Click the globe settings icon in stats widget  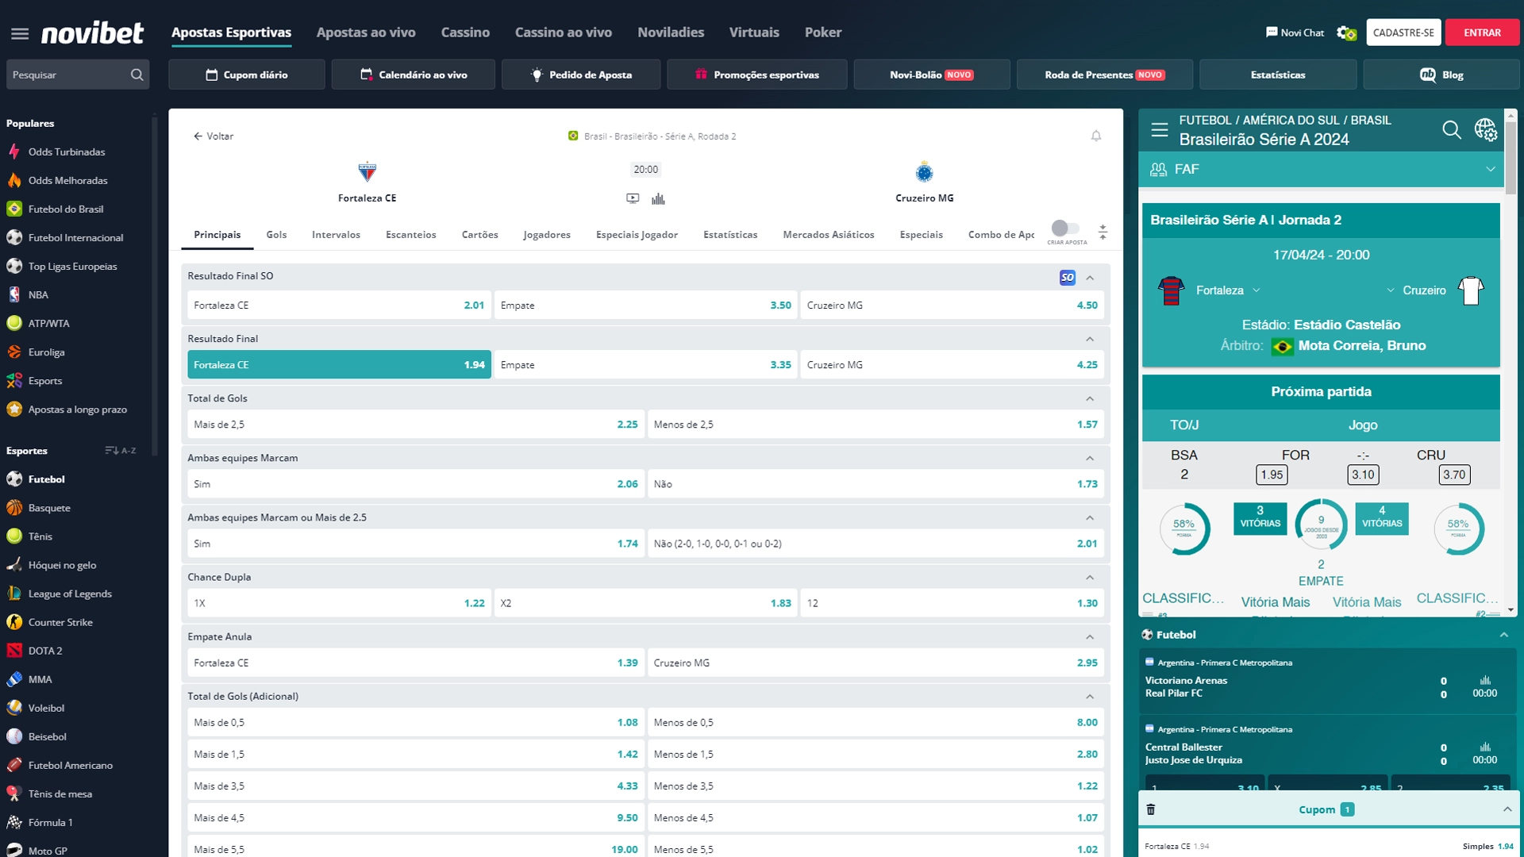click(1486, 129)
